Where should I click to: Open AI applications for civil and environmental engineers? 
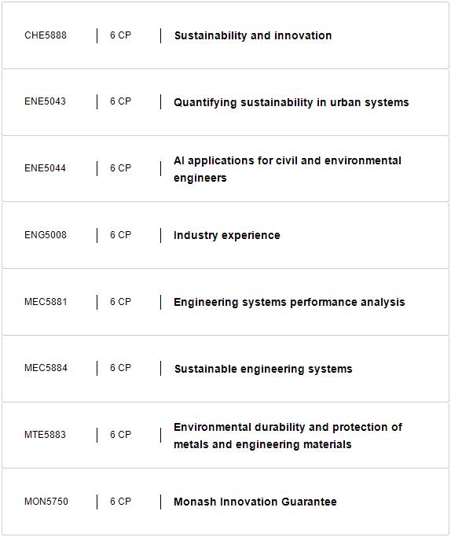288,169
